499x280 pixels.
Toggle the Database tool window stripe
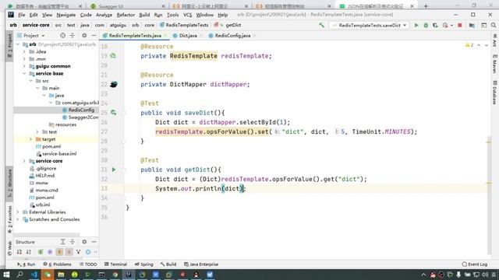point(495,93)
